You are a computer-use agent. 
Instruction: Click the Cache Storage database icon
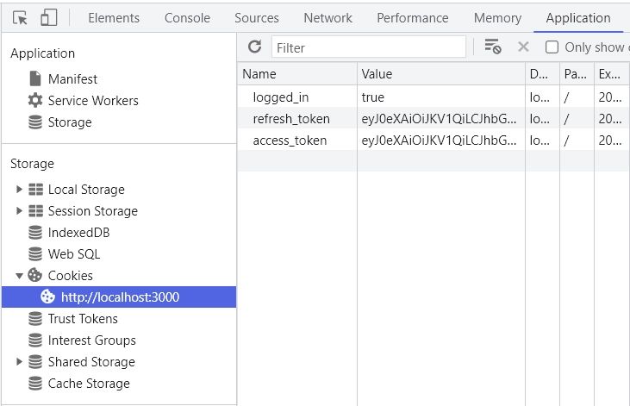pyautogui.click(x=35, y=383)
